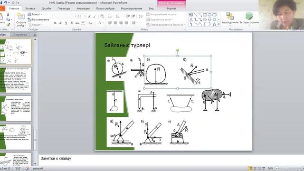Click the Cut scissors icon
Viewport: 304px width, 171px height.
8,15
